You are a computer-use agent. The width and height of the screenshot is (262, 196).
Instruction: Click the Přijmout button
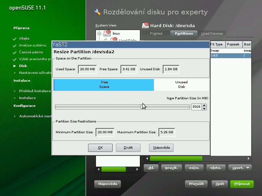click(242, 184)
